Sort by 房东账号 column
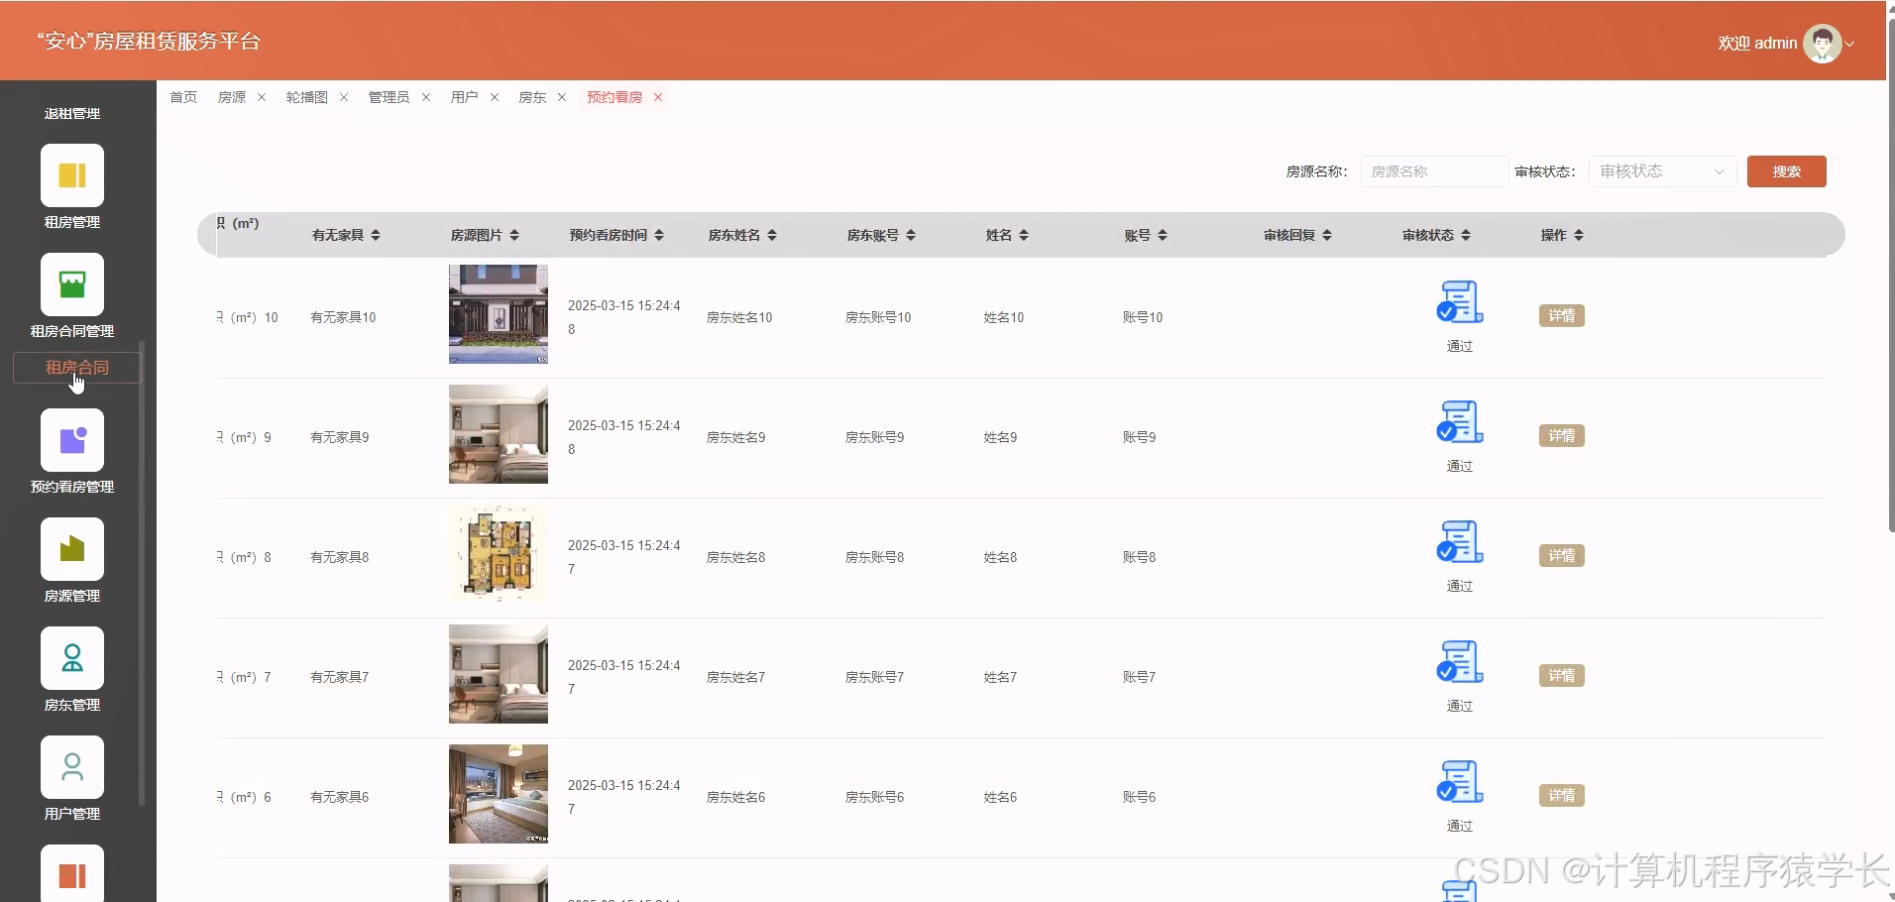The width and height of the screenshot is (1895, 902). tap(911, 236)
